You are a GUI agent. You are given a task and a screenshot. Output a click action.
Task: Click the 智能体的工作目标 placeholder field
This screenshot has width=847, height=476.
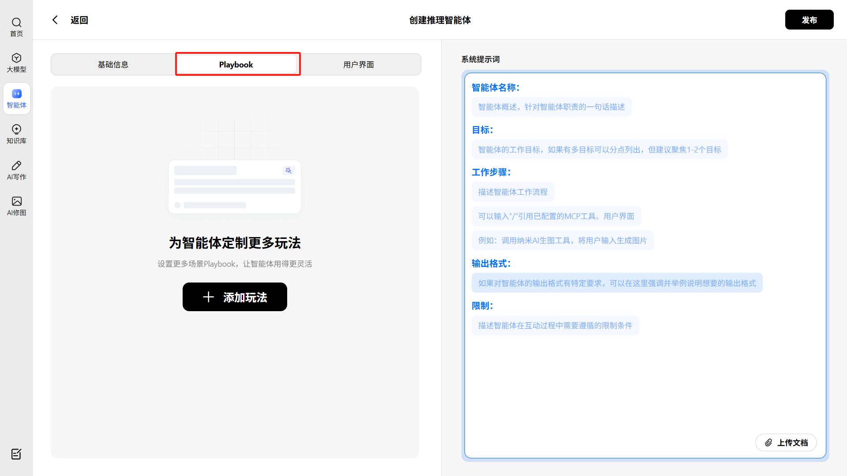click(x=599, y=150)
